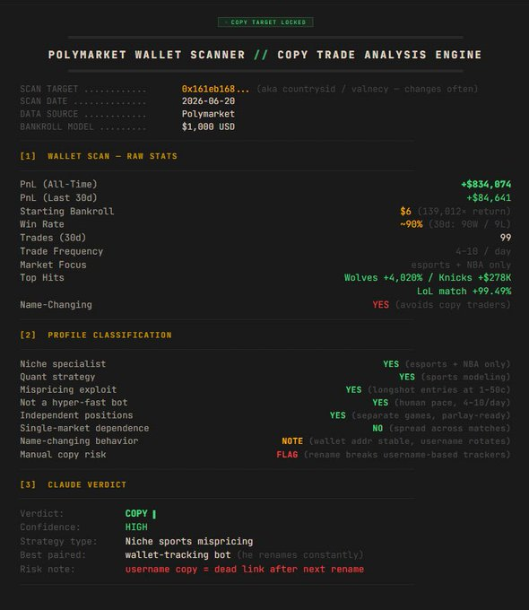The width and height of the screenshot is (529, 610).
Task: Click the Top Hits row label
Action: tap(42, 278)
